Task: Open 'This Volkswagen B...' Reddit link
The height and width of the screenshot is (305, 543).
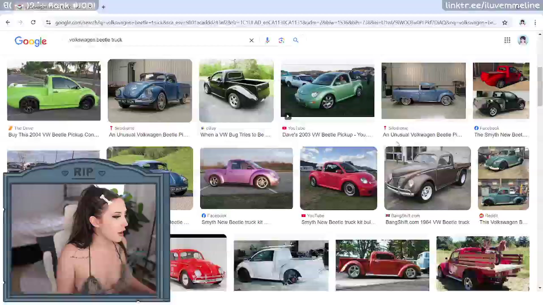Action: pos(503,222)
